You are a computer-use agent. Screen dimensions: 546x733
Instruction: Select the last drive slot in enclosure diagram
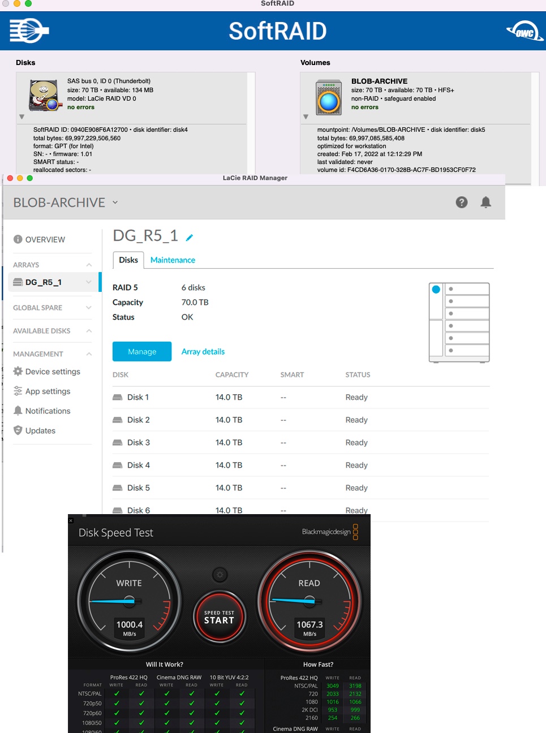coord(467,351)
